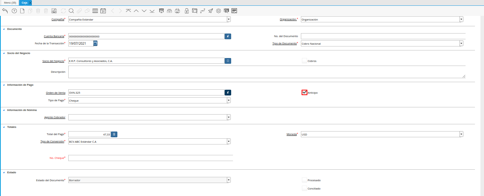Click the paperclip attachment icon

click(x=79, y=11)
